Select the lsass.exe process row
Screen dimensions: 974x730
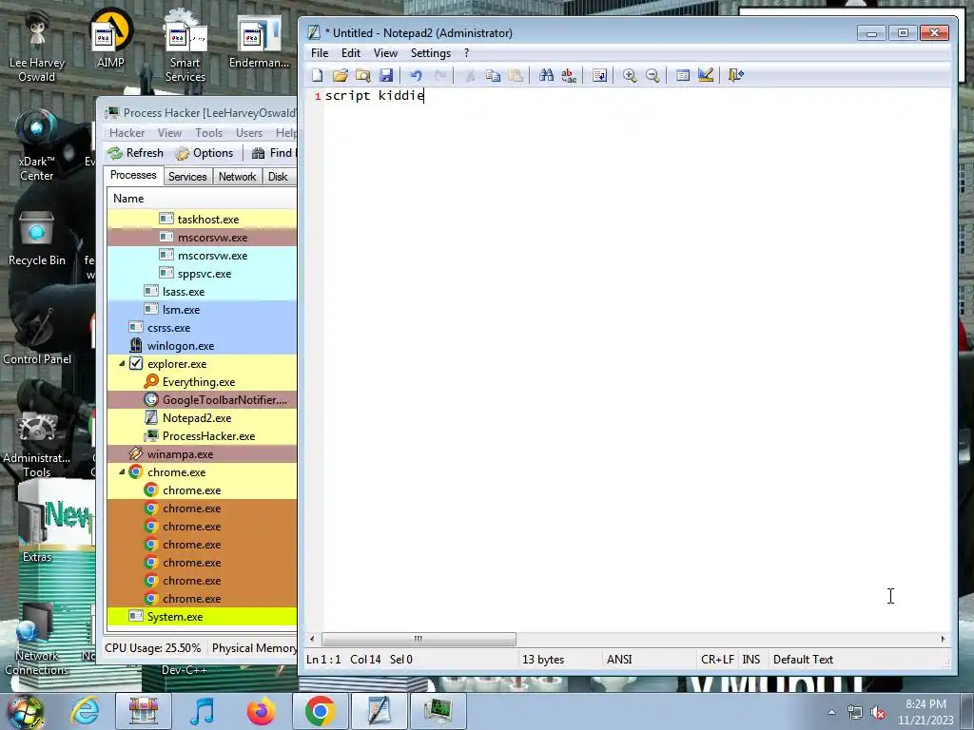[x=202, y=291]
